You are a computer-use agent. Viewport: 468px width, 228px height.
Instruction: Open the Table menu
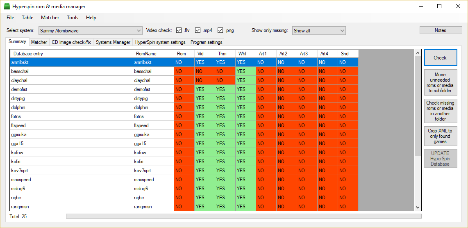point(27,18)
